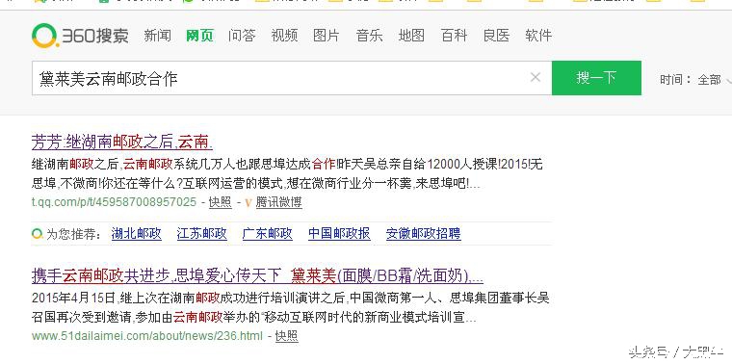Open 快照 for the t.qq.com result
The width and height of the screenshot is (732, 364).
[x=221, y=202]
